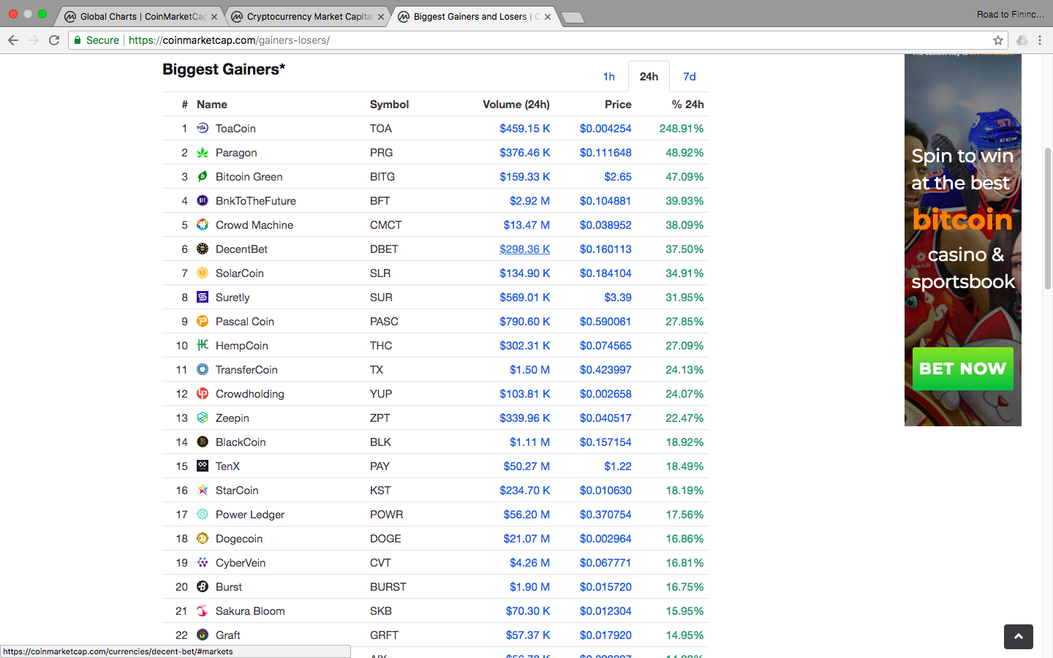Open a new browser tab
This screenshot has width=1053, height=658.
click(x=573, y=18)
